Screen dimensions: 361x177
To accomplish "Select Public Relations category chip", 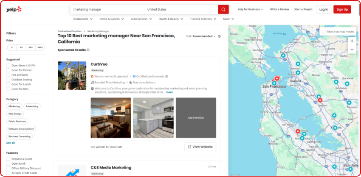I will (x=17, y=122).
